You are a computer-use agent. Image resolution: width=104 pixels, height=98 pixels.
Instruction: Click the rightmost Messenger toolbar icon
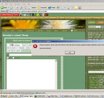click(x=80, y=8)
